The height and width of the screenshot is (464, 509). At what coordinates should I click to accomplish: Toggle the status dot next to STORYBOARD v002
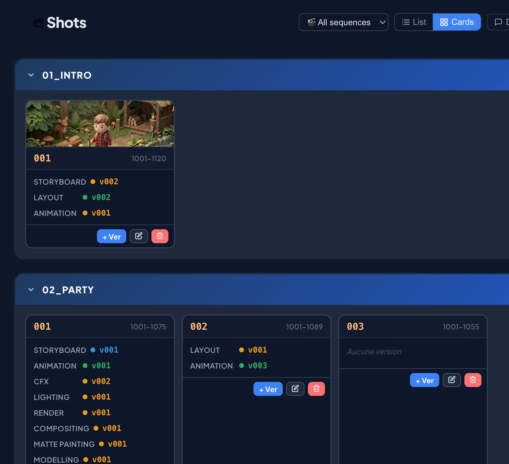93,182
